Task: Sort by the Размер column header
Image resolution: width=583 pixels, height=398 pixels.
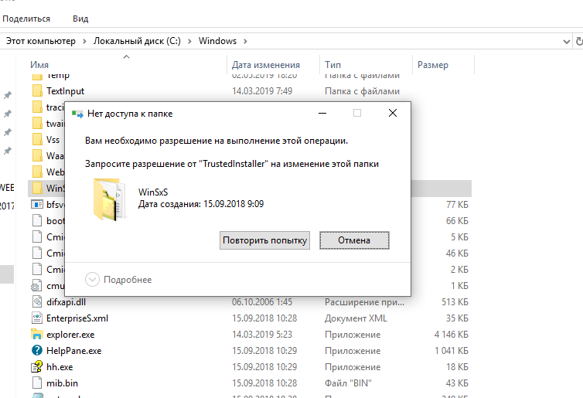Action: pos(433,65)
